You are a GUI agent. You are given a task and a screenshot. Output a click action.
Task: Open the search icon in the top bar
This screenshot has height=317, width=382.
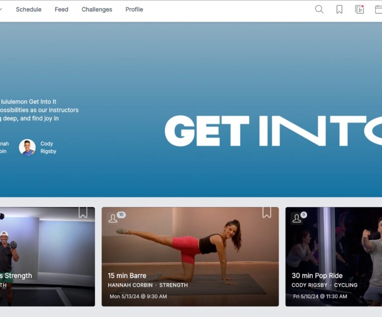coord(319,10)
